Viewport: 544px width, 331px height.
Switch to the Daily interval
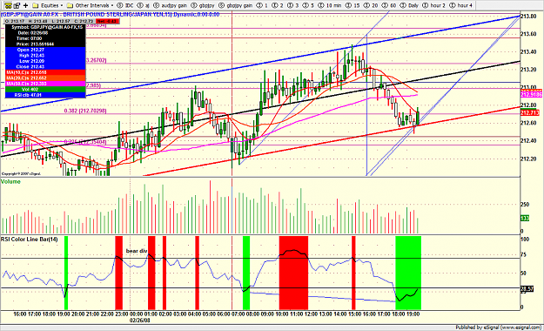click(x=409, y=5)
